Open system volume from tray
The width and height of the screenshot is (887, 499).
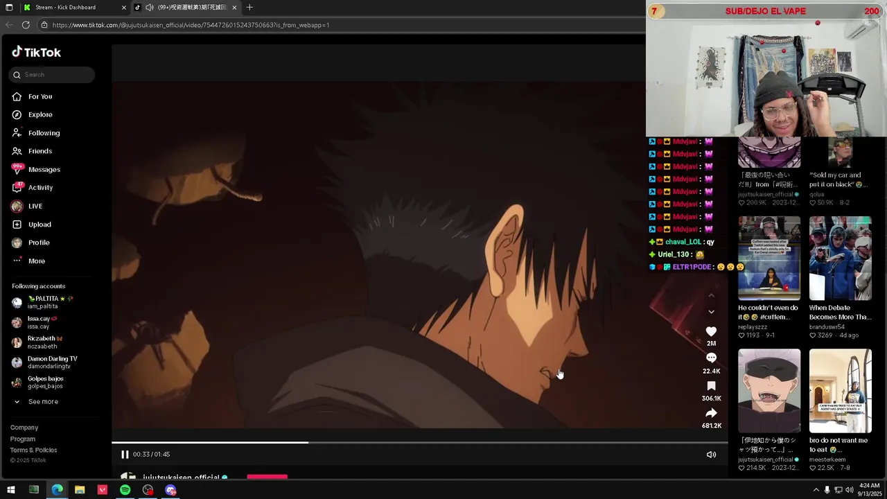tap(849, 490)
